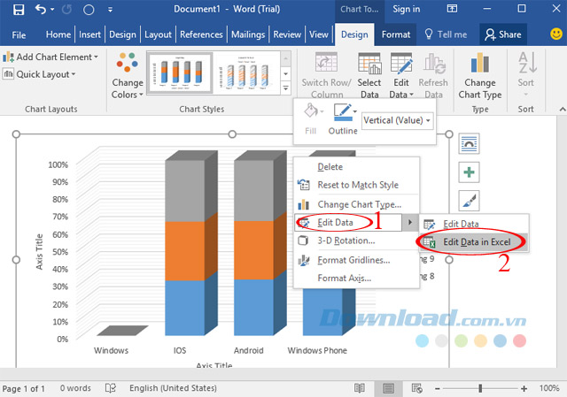Click the Share button
The height and width of the screenshot is (397, 567).
501,34
